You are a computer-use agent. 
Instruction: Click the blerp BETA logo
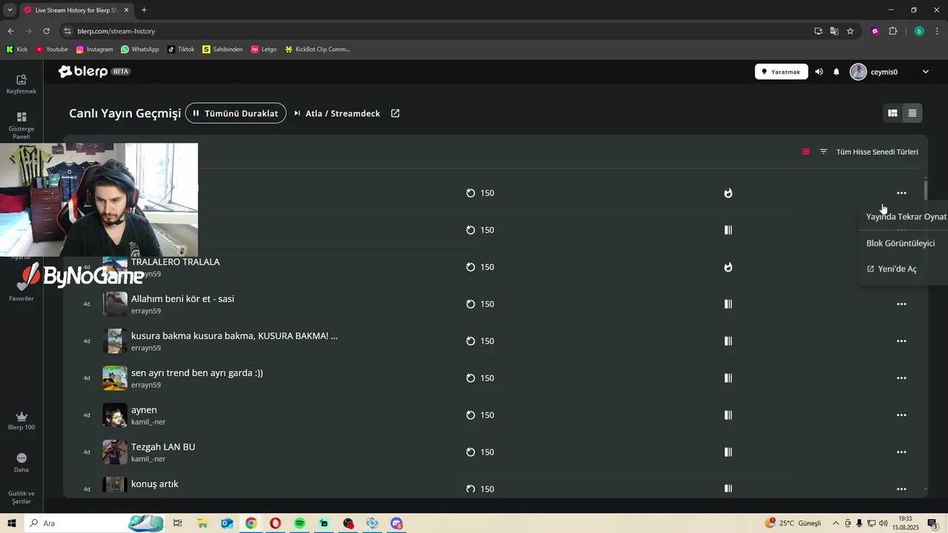coord(95,72)
